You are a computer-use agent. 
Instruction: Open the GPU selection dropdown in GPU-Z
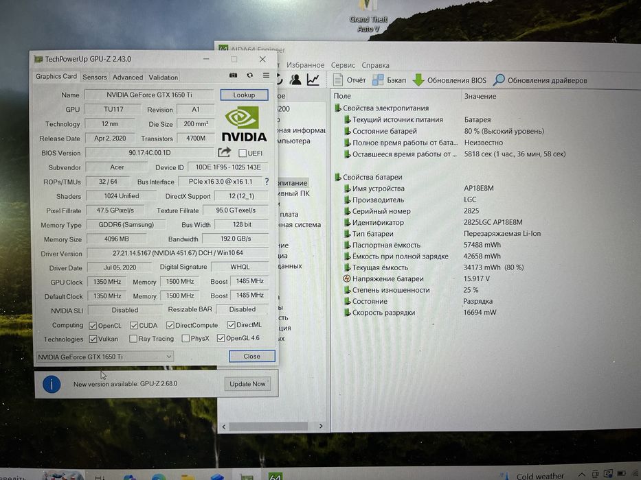(105, 357)
